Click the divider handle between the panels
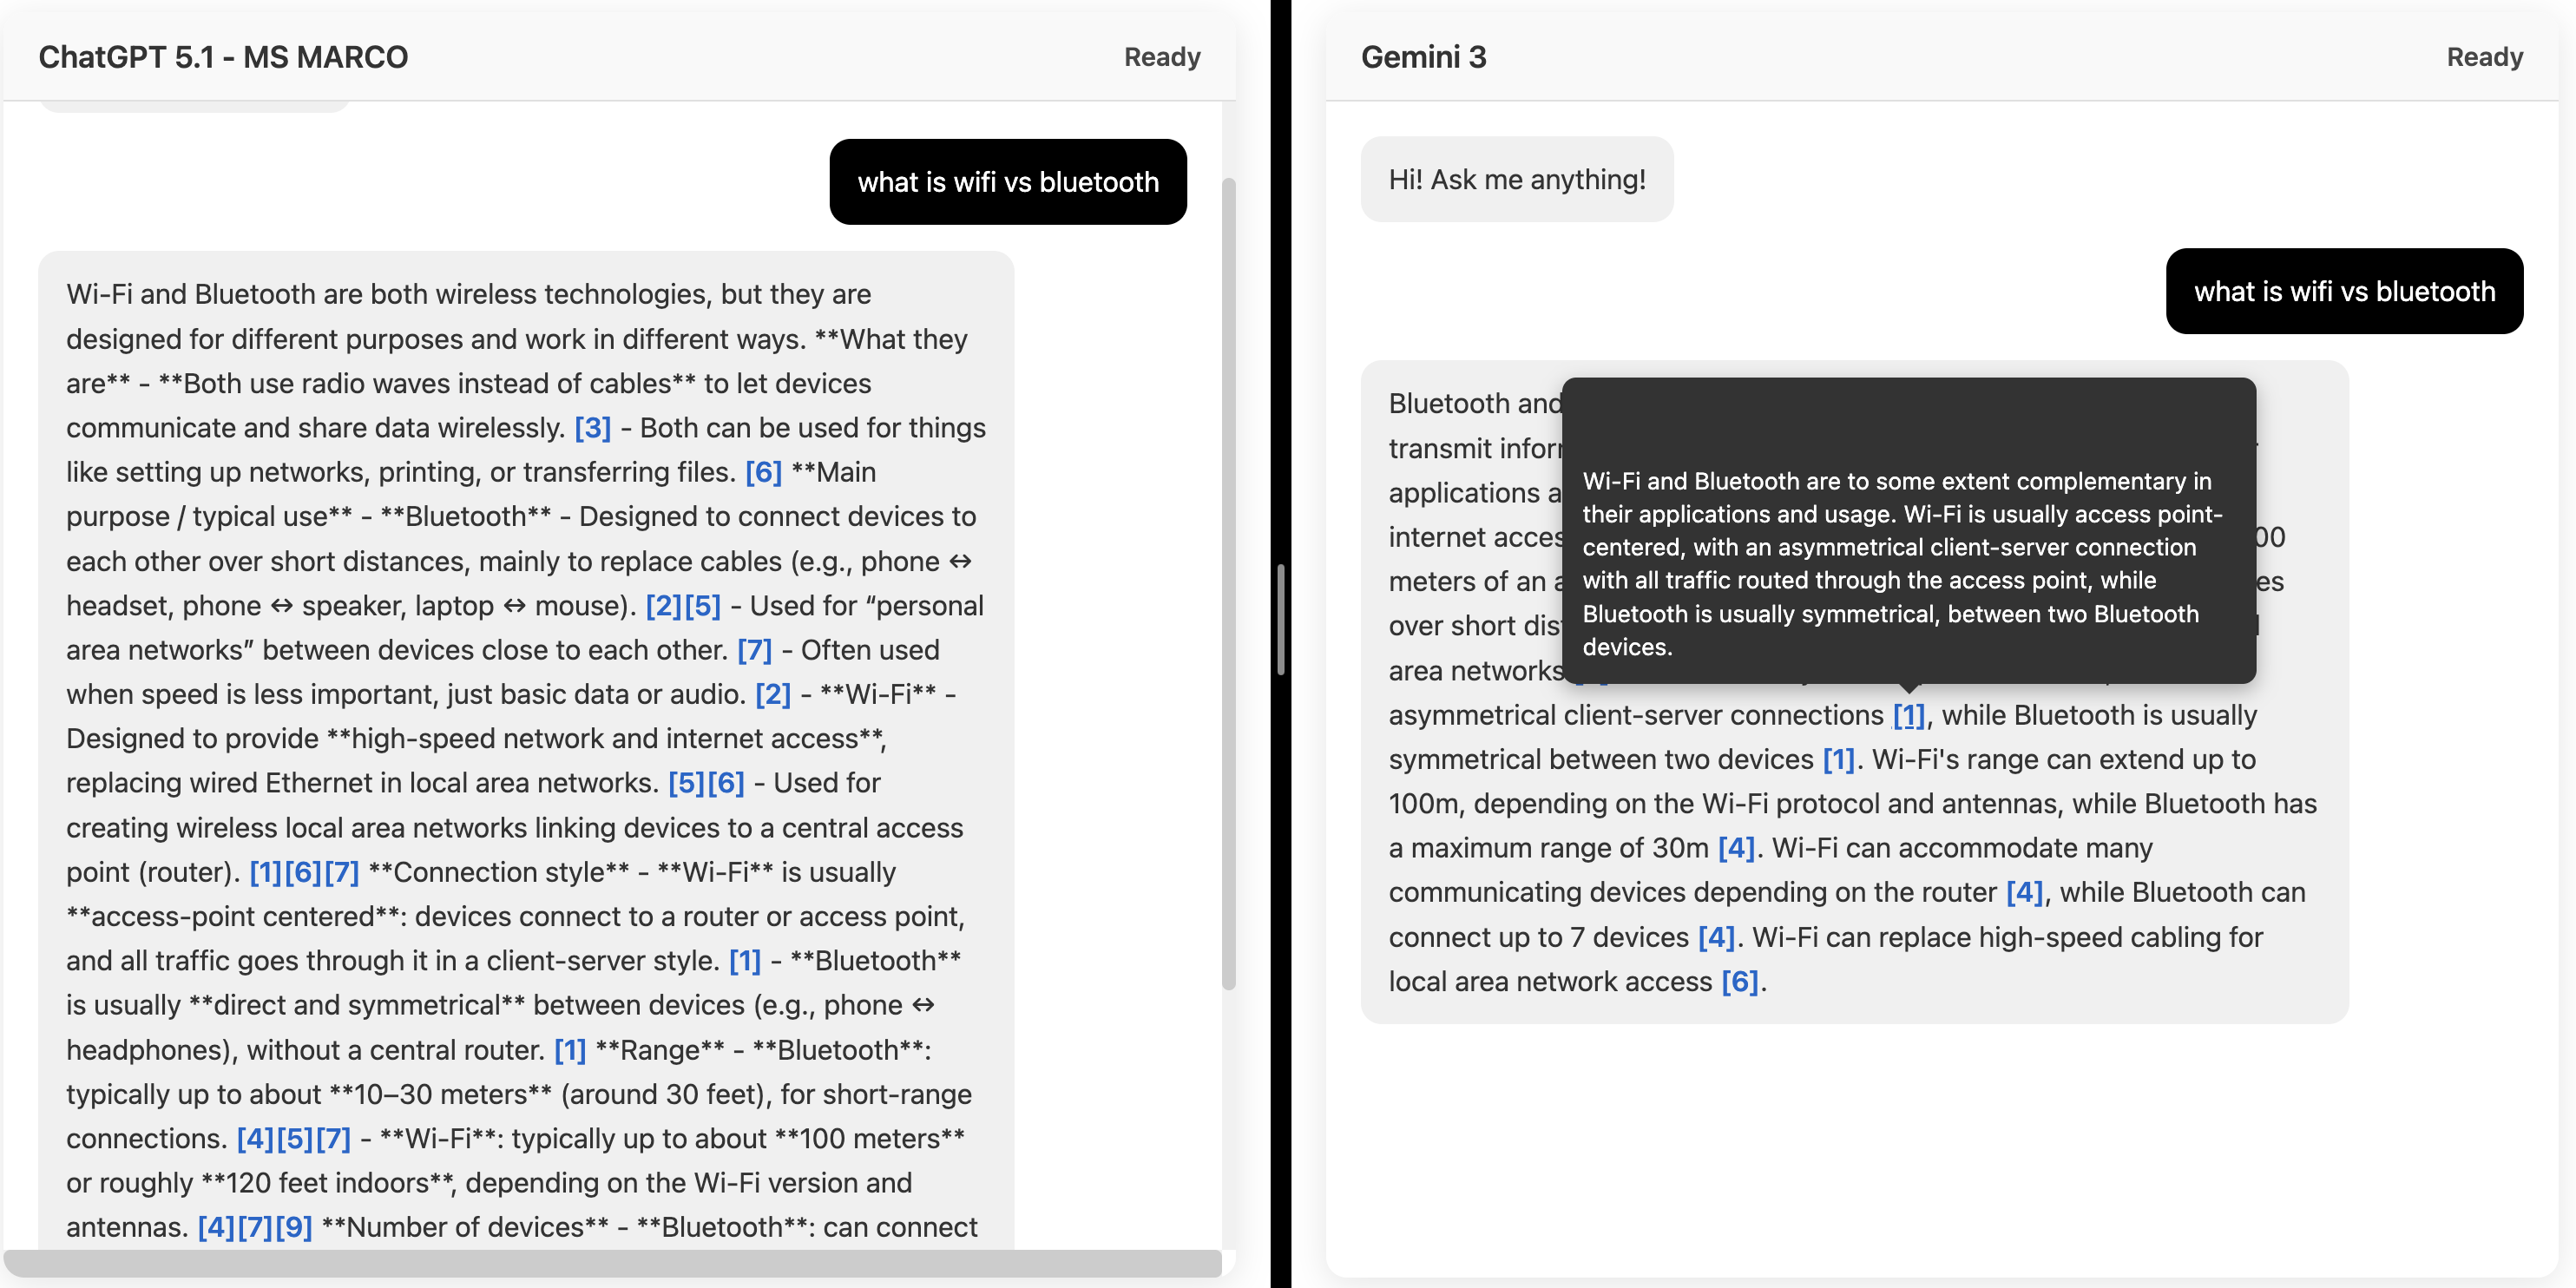2576x1288 pixels. point(1280,620)
